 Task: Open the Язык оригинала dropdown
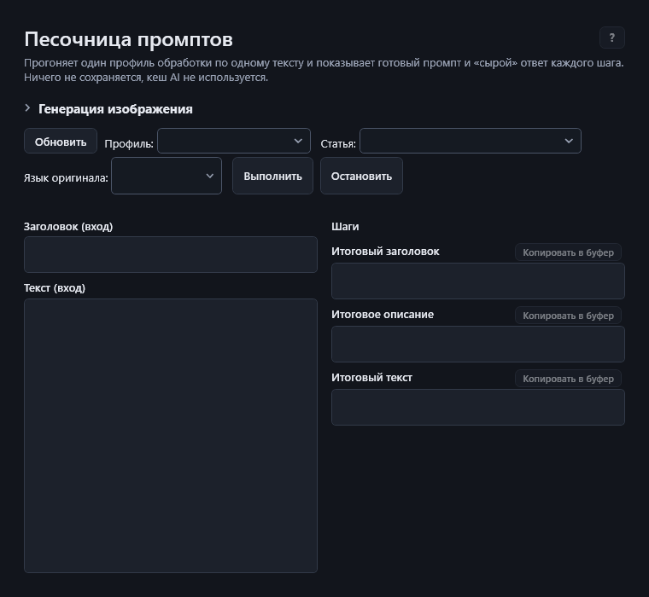pyautogui.click(x=167, y=176)
